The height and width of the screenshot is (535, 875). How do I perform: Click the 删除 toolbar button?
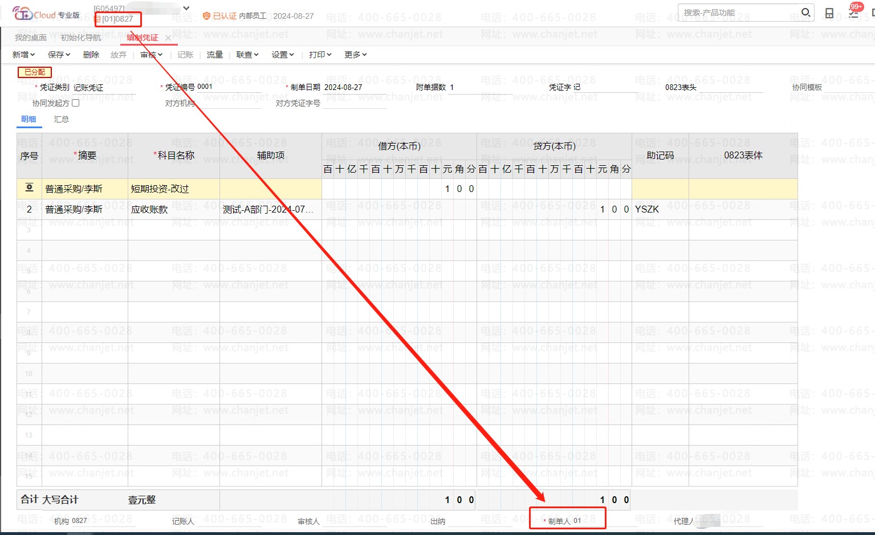[x=91, y=55]
